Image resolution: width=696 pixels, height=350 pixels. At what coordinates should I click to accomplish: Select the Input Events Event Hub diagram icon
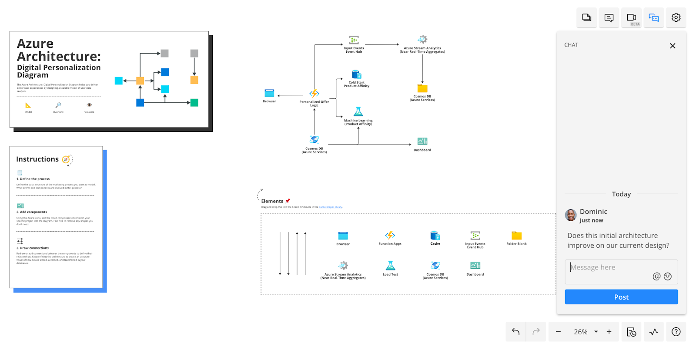point(354,40)
